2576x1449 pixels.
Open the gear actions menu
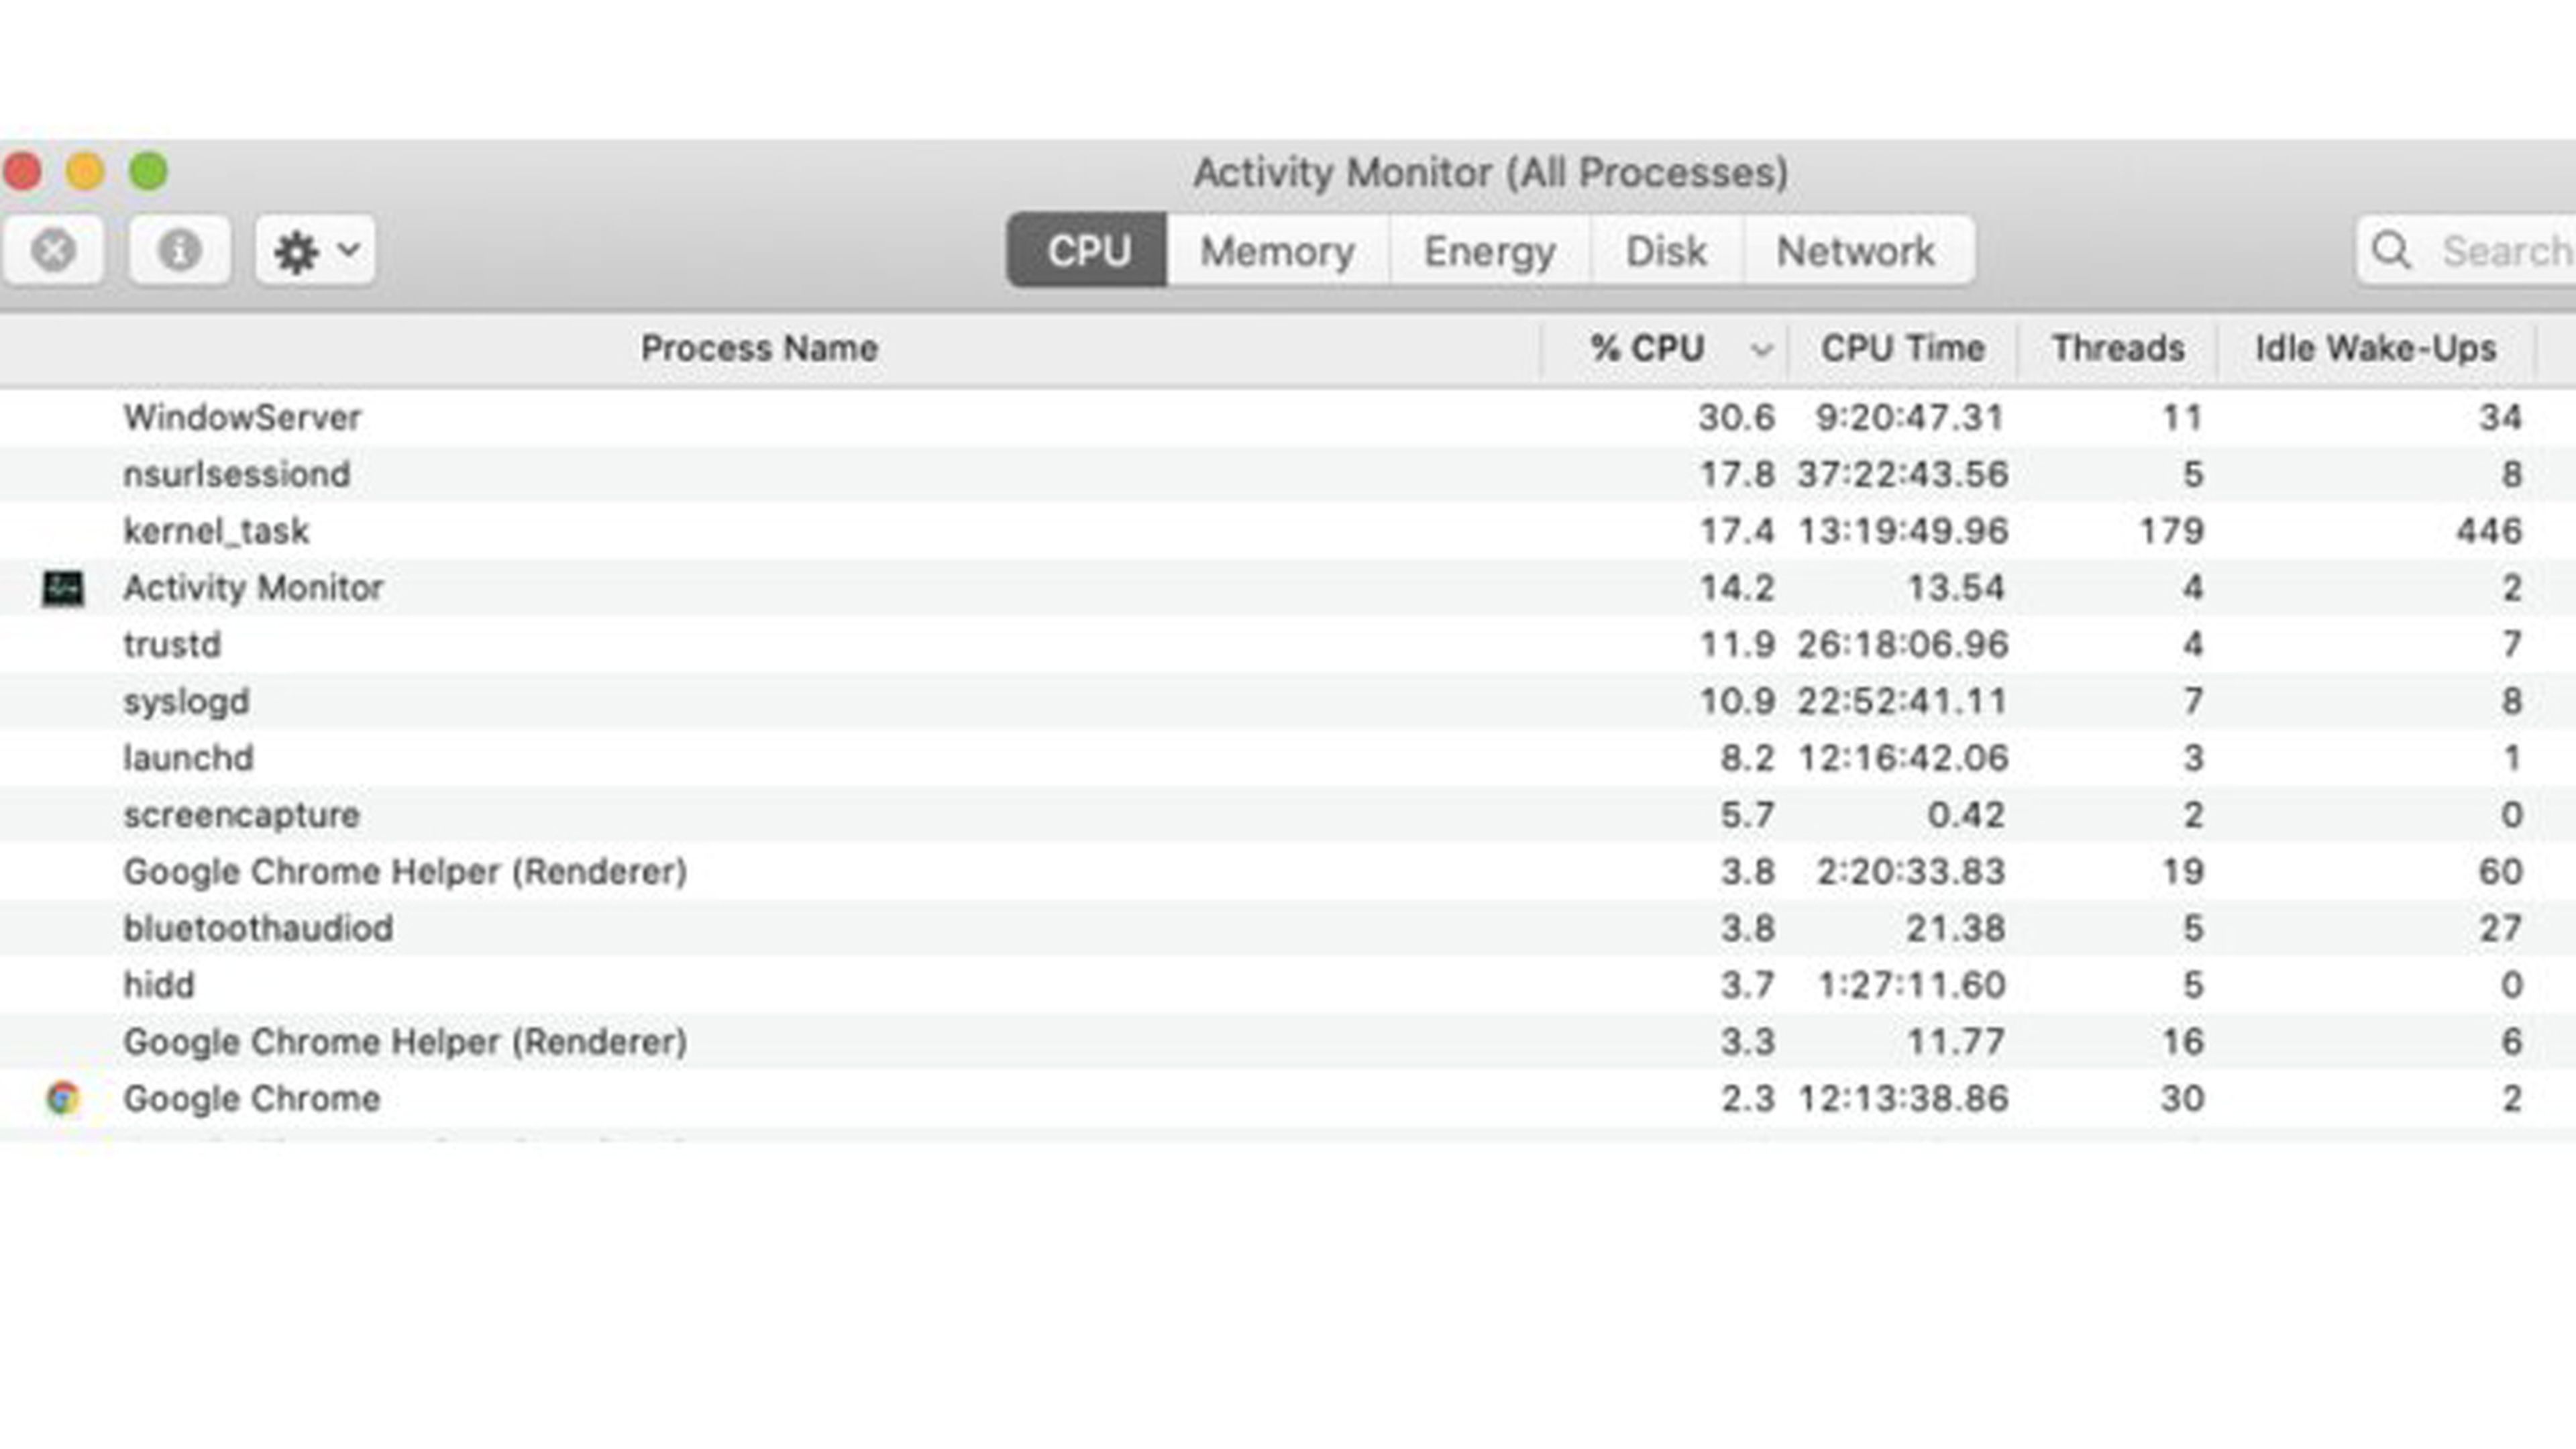click(x=315, y=250)
